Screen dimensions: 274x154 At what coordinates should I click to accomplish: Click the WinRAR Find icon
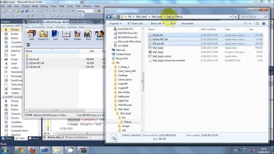(88, 35)
